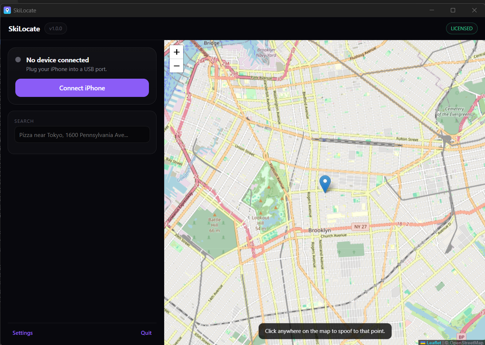The width and height of the screenshot is (485, 345).
Task: Click the SkiLocate icon in the title bar
Action: [7, 10]
